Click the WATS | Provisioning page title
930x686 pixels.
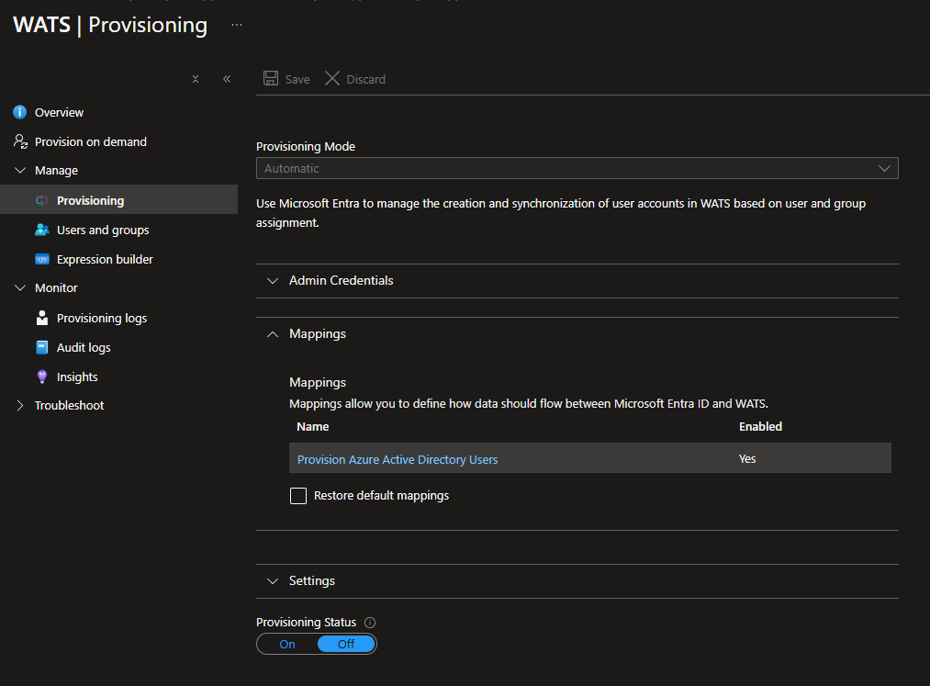(110, 25)
